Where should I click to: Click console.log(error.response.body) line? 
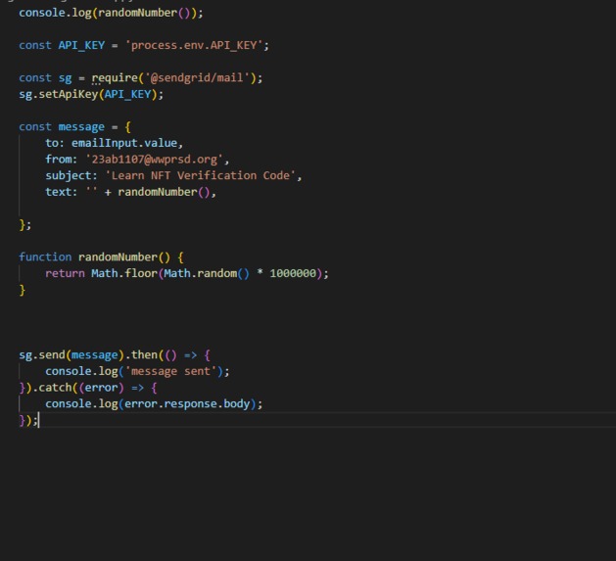coord(154,403)
